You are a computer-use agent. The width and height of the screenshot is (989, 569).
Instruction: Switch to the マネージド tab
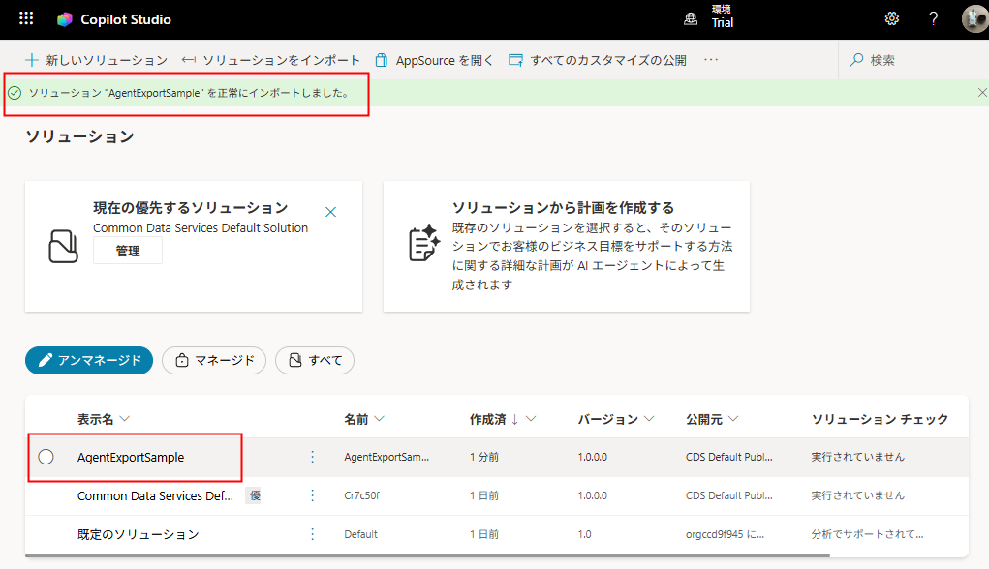tap(213, 360)
